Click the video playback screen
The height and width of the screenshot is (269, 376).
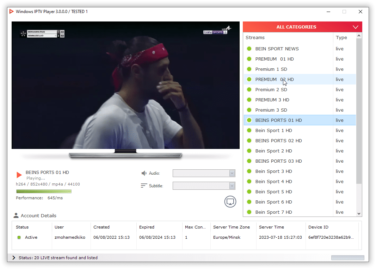point(125,85)
